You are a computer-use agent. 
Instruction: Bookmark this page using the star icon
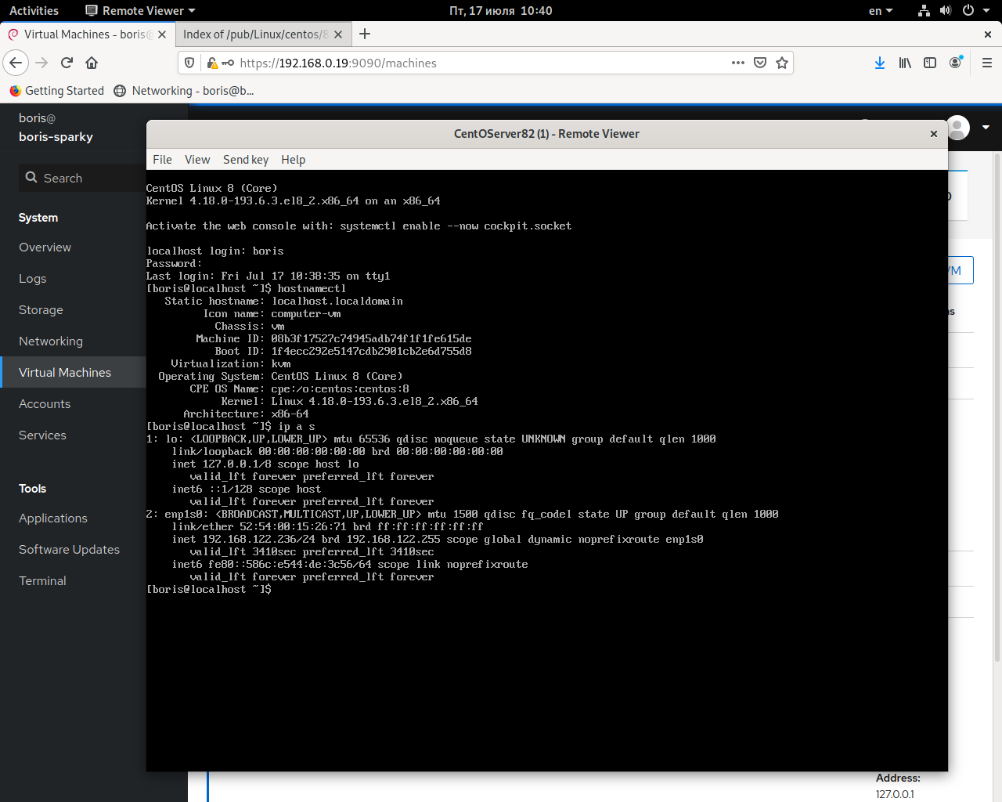click(x=781, y=63)
